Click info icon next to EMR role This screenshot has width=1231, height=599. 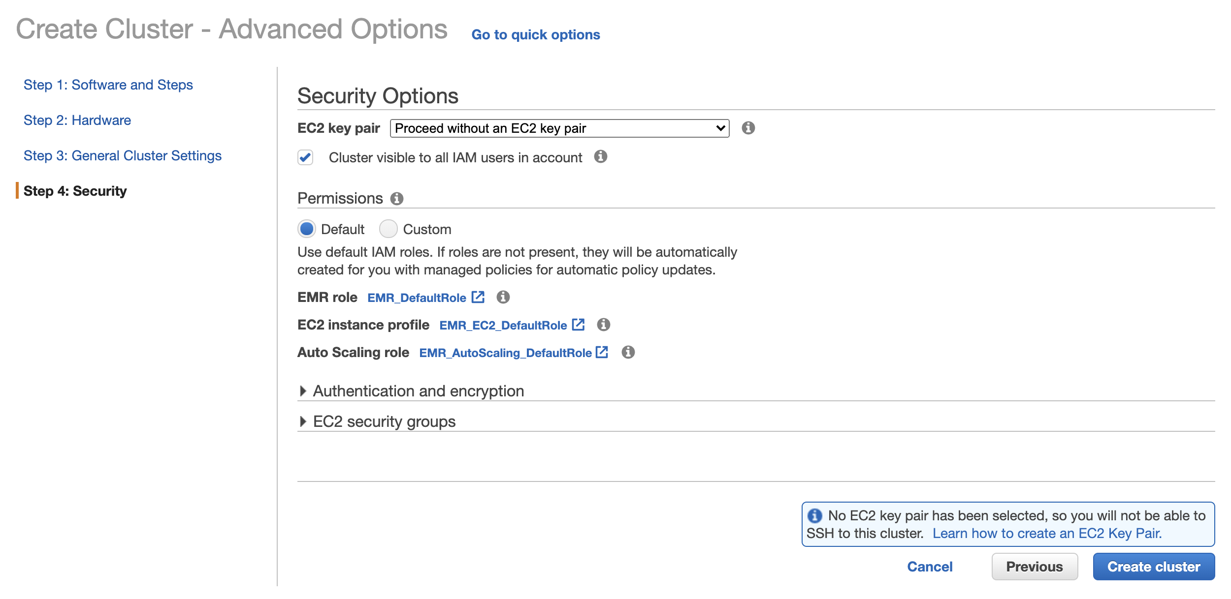[503, 297]
